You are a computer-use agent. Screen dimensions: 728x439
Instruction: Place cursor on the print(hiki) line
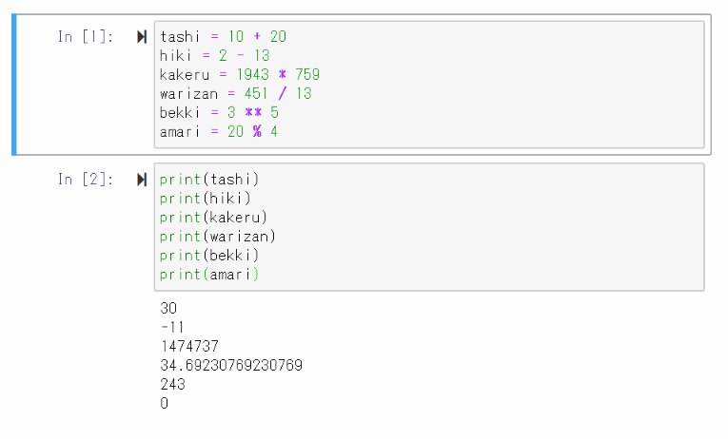(x=206, y=199)
